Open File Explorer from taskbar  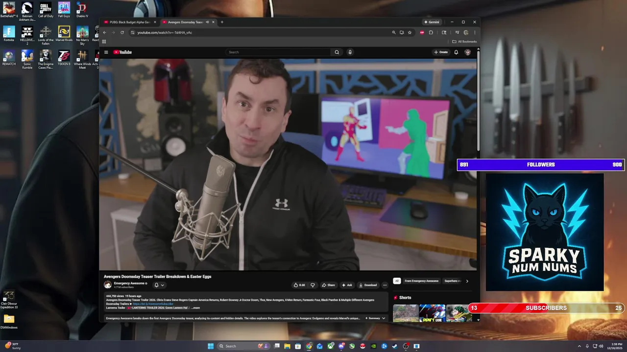(x=287, y=346)
